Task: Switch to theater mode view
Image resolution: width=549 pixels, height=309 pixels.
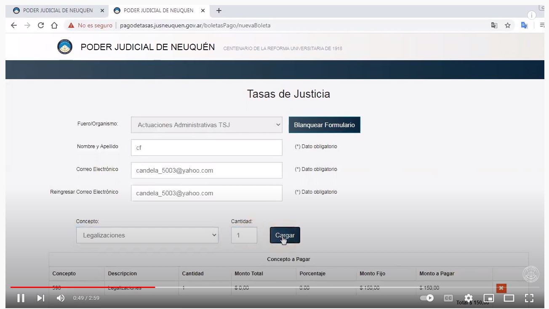Action: click(509, 298)
